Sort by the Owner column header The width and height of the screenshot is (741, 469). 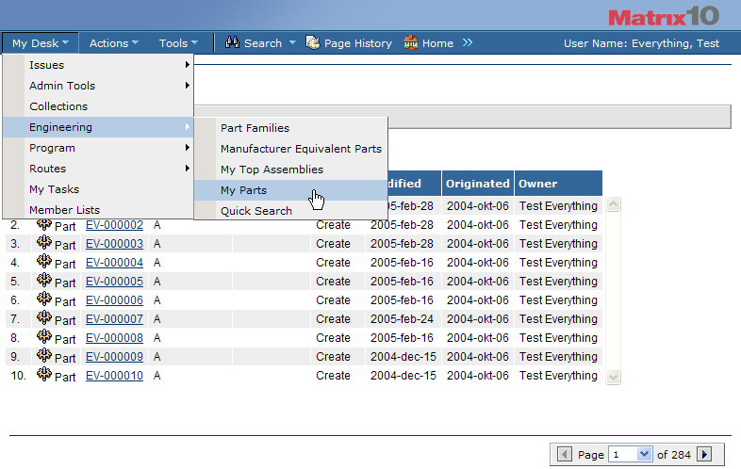tap(537, 184)
